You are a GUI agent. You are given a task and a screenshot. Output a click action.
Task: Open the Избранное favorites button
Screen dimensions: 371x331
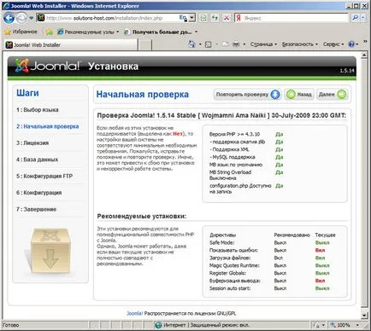click(21, 32)
